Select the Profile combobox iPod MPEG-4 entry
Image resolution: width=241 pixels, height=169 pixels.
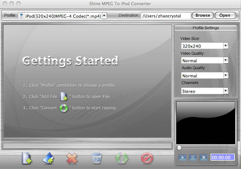pos(63,16)
